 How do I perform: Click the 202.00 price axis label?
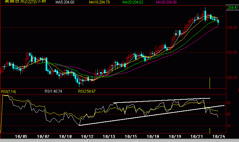232,53
